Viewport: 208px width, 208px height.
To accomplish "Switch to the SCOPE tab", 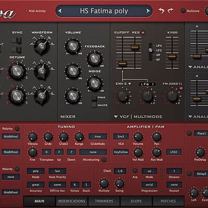I will pyautogui.click(x=136, y=201).
